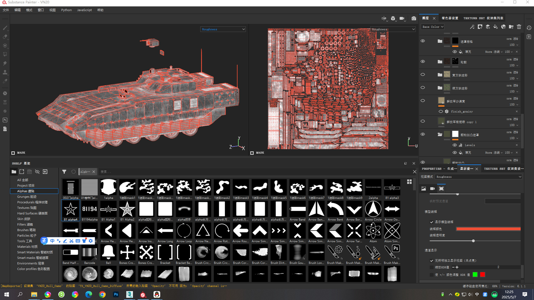Select the Eraser tool in left toolbar
The width and height of the screenshot is (534, 300).
coord(5,37)
